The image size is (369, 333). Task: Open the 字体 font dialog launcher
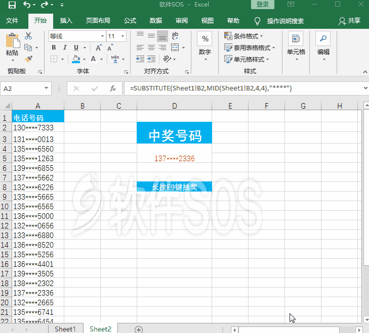click(x=127, y=72)
